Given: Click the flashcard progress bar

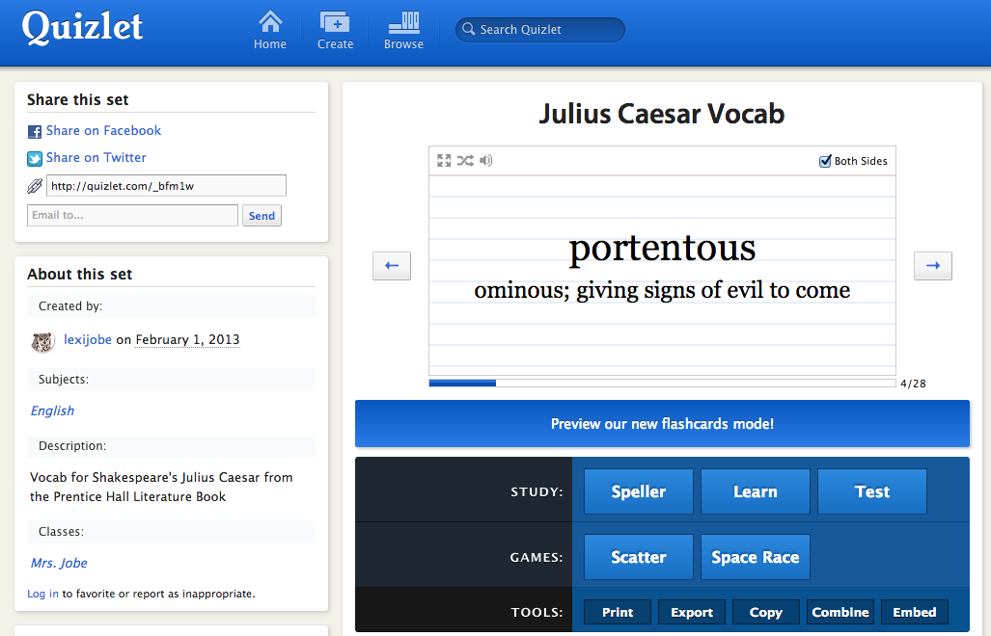Looking at the screenshot, I should (662, 383).
